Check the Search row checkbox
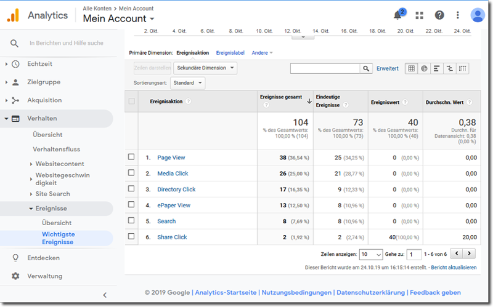 pyautogui.click(x=131, y=220)
